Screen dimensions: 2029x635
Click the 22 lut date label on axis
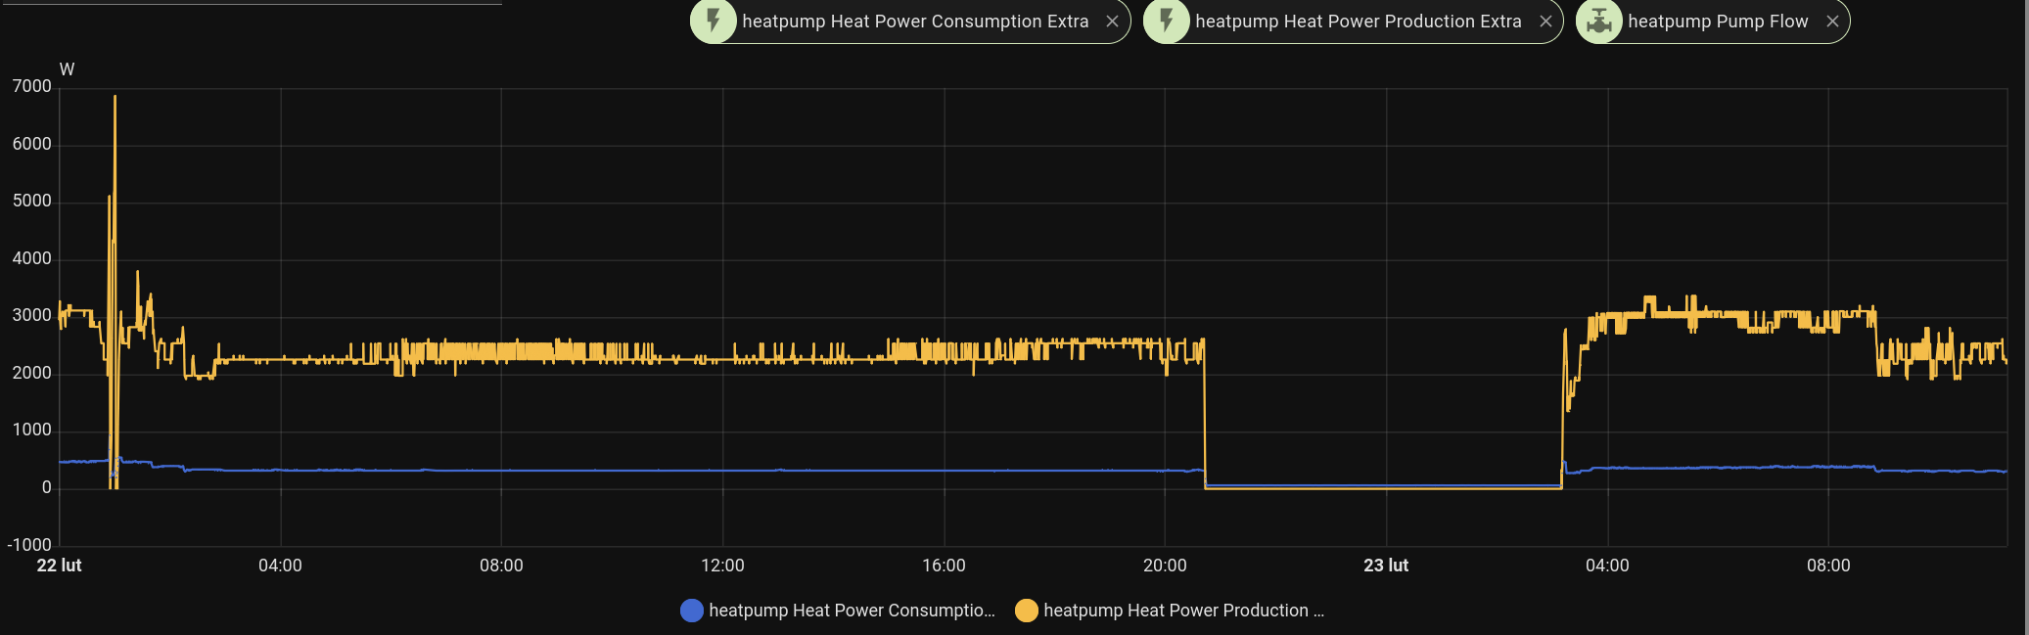tap(60, 566)
